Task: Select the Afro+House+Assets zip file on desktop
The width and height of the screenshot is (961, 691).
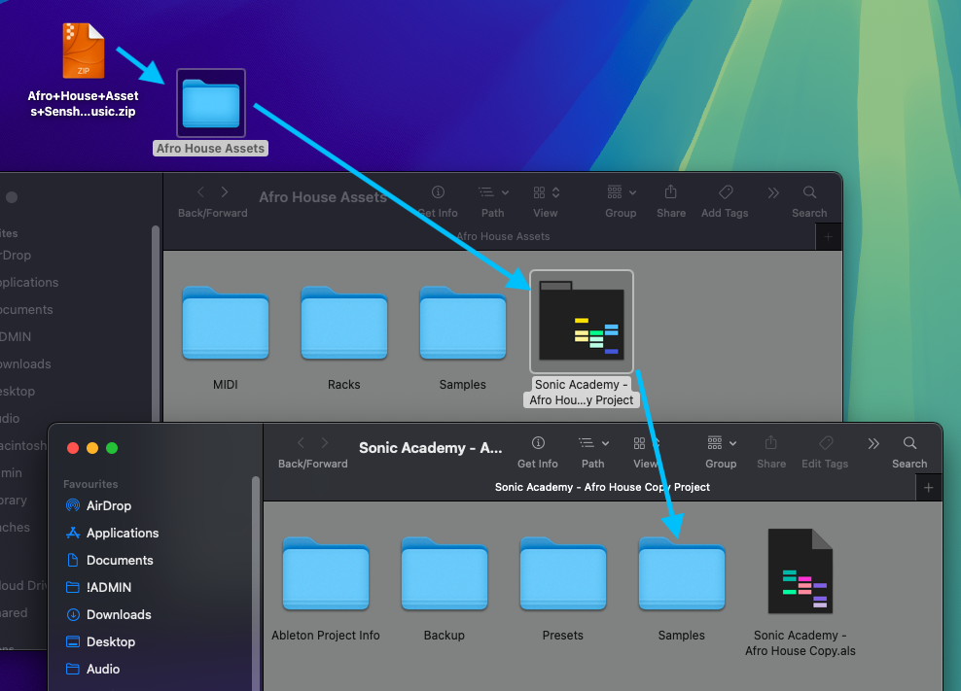Action: pos(84,52)
